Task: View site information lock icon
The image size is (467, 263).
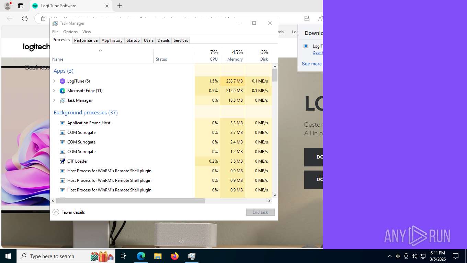Action: click(x=43, y=18)
